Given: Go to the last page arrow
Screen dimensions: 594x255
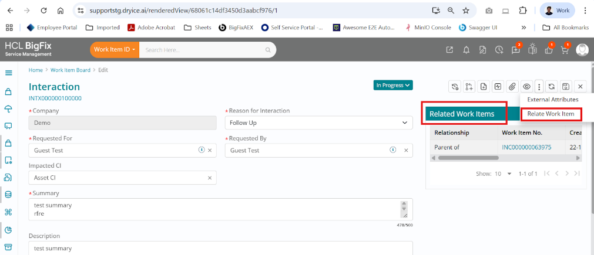Looking at the screenshot, I should point(577,174).
